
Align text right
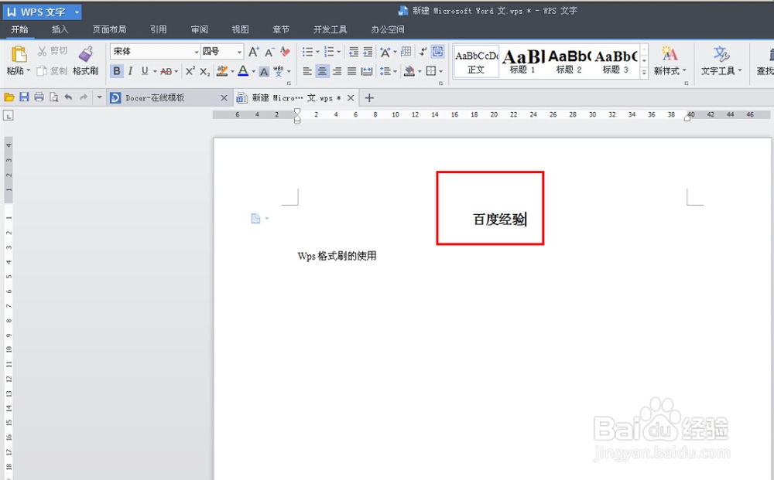(337, 71)
